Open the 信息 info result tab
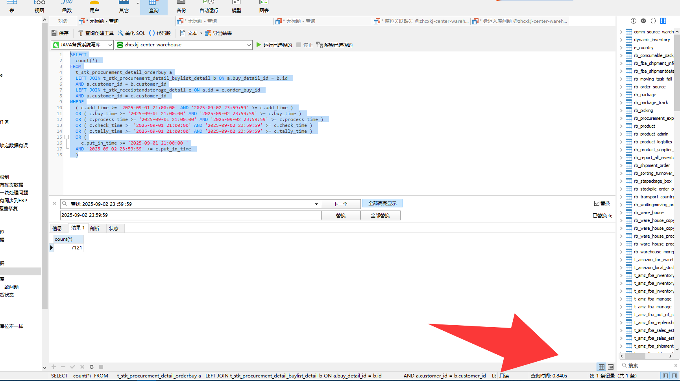Screen dimensions: 680x381 coord(57,229)
